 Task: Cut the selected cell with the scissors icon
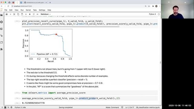coord(14,14)
